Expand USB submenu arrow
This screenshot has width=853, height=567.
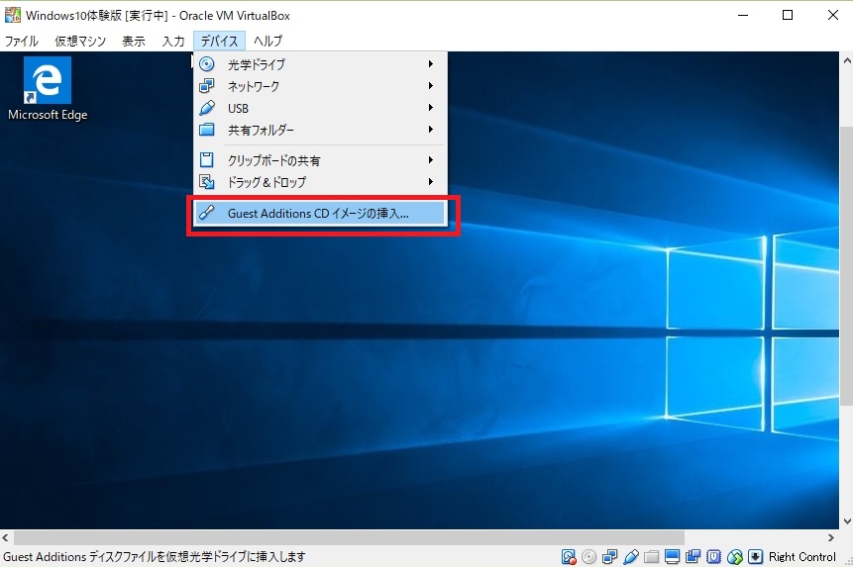tap(430, 108)
